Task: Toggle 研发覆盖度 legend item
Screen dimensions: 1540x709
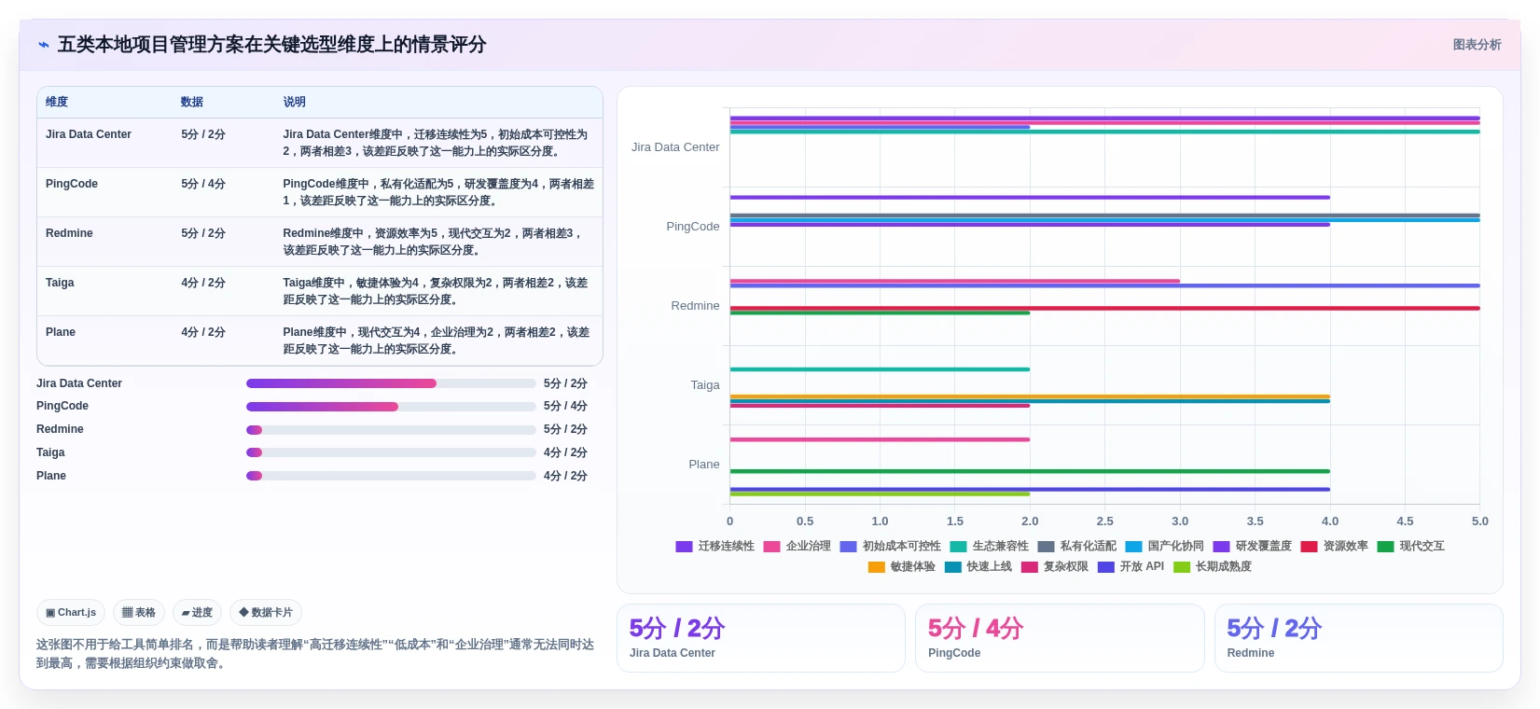Action: click(x=1252, y=547)
